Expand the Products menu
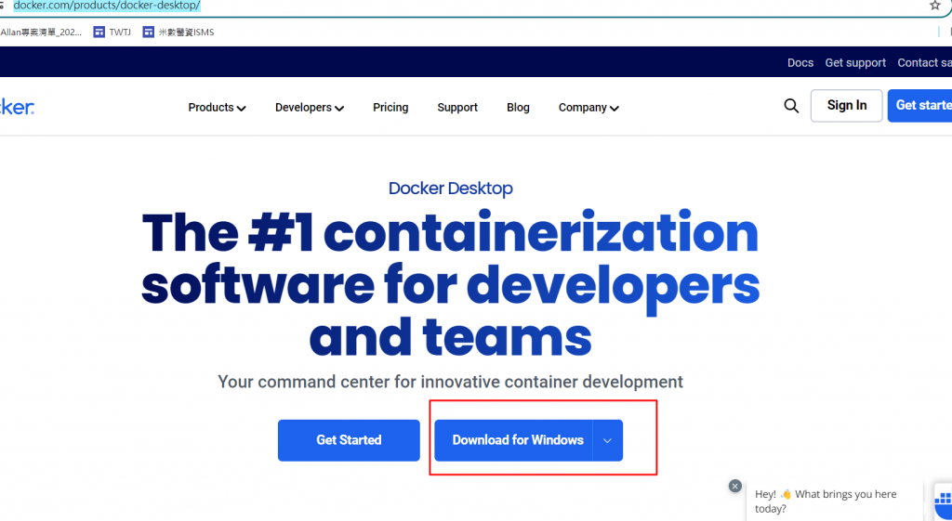 [x=217, y=108]
